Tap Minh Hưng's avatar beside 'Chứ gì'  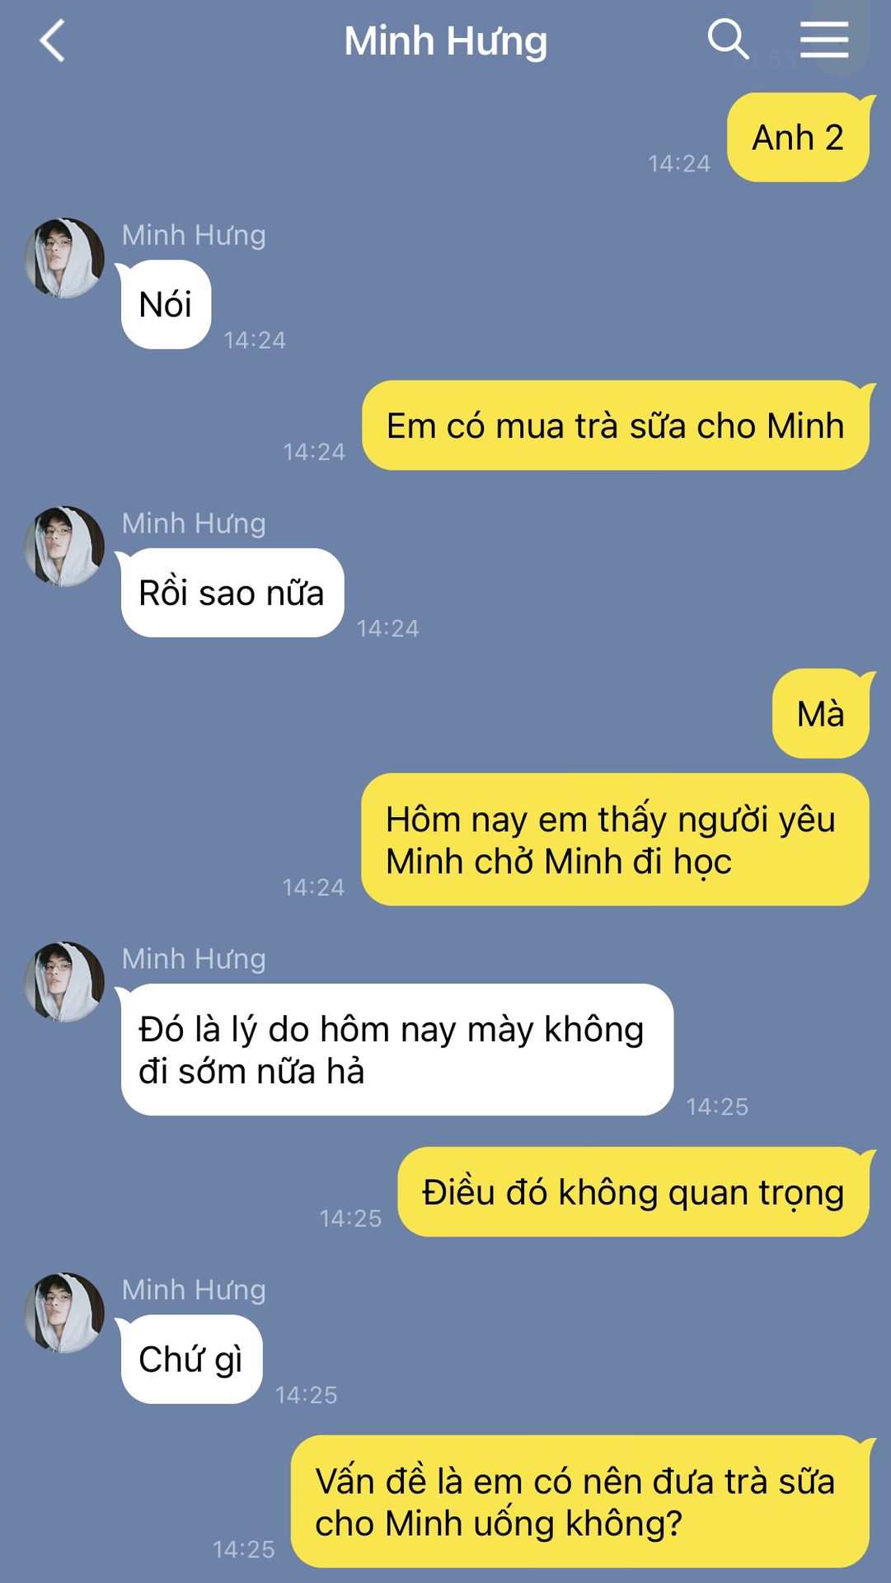pos(64,1313)
